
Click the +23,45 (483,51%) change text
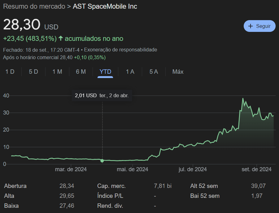pyautogui.click(x=30, y=39)
